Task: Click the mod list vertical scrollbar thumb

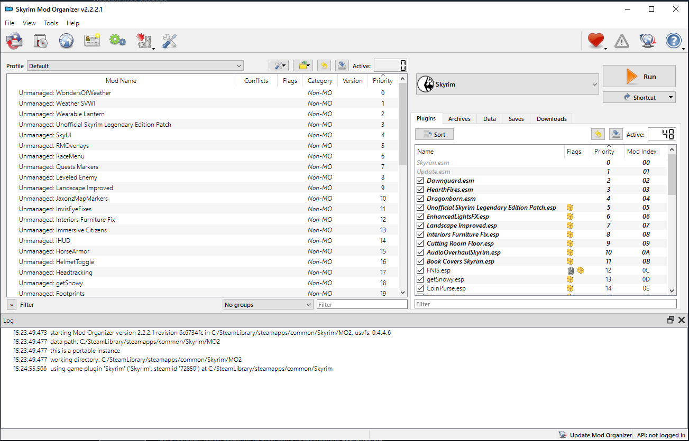Action: pos(402,125)
